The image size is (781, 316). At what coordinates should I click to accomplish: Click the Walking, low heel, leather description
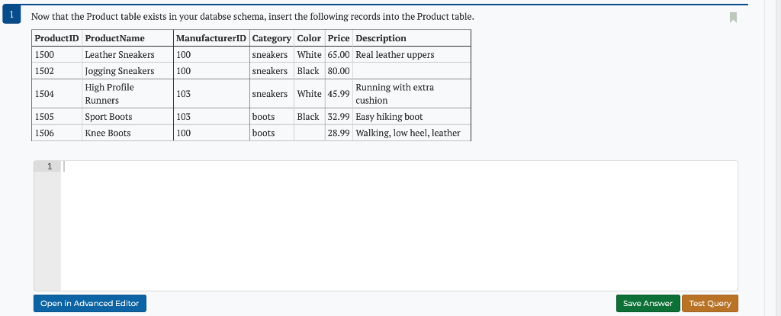[408, 133]
